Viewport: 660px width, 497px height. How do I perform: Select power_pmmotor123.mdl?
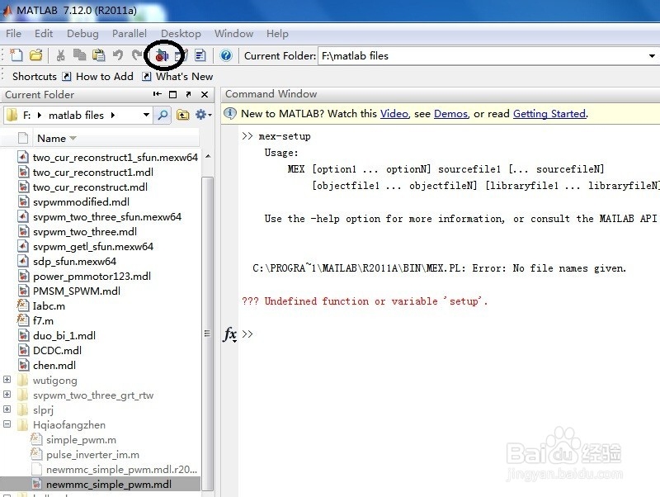(x=84, y=277)
